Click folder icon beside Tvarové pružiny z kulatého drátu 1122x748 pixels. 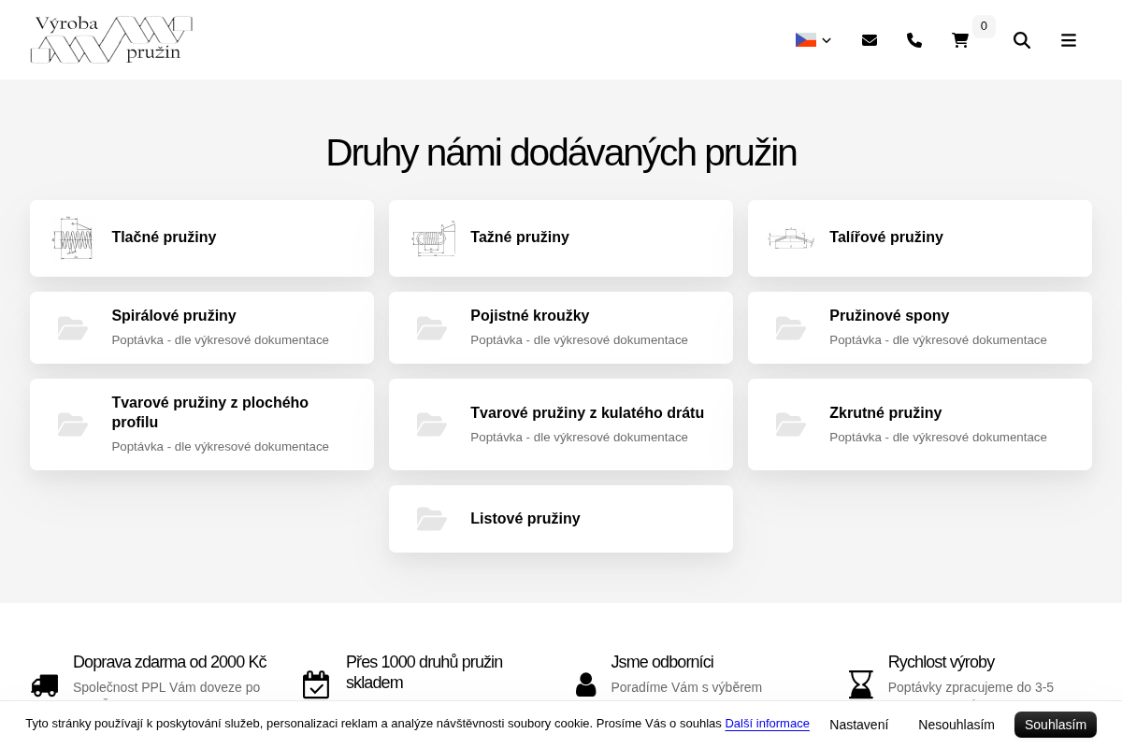(x=432, y=424)
